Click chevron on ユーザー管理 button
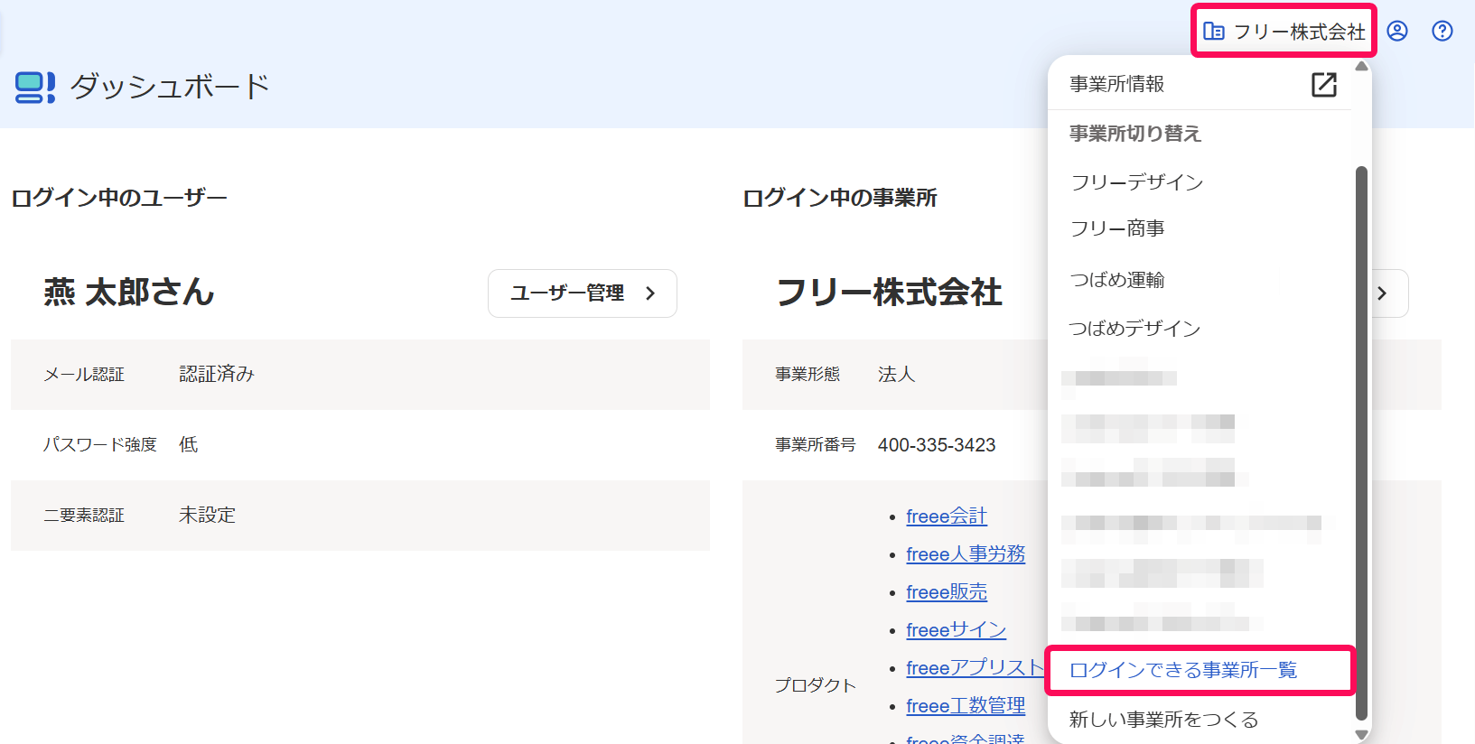Screen dimensions: 1475x744 click(650, 293)
